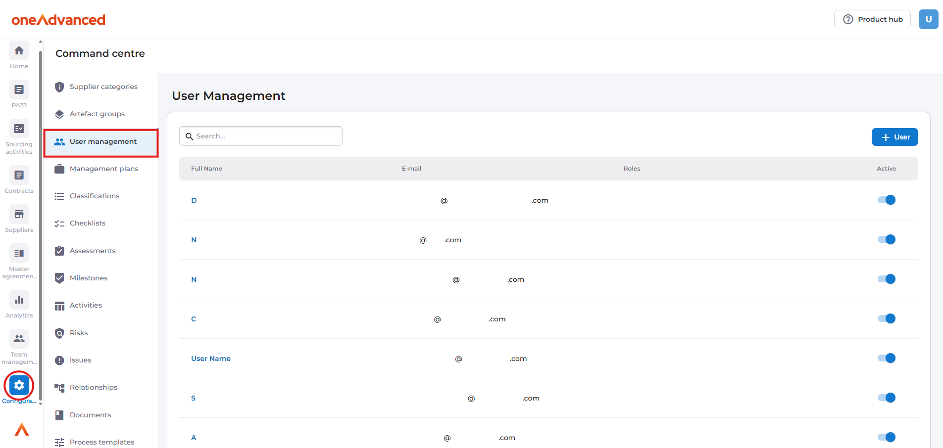
Task: Open the Analytics bar chart icon
Action: coord(19,300)
